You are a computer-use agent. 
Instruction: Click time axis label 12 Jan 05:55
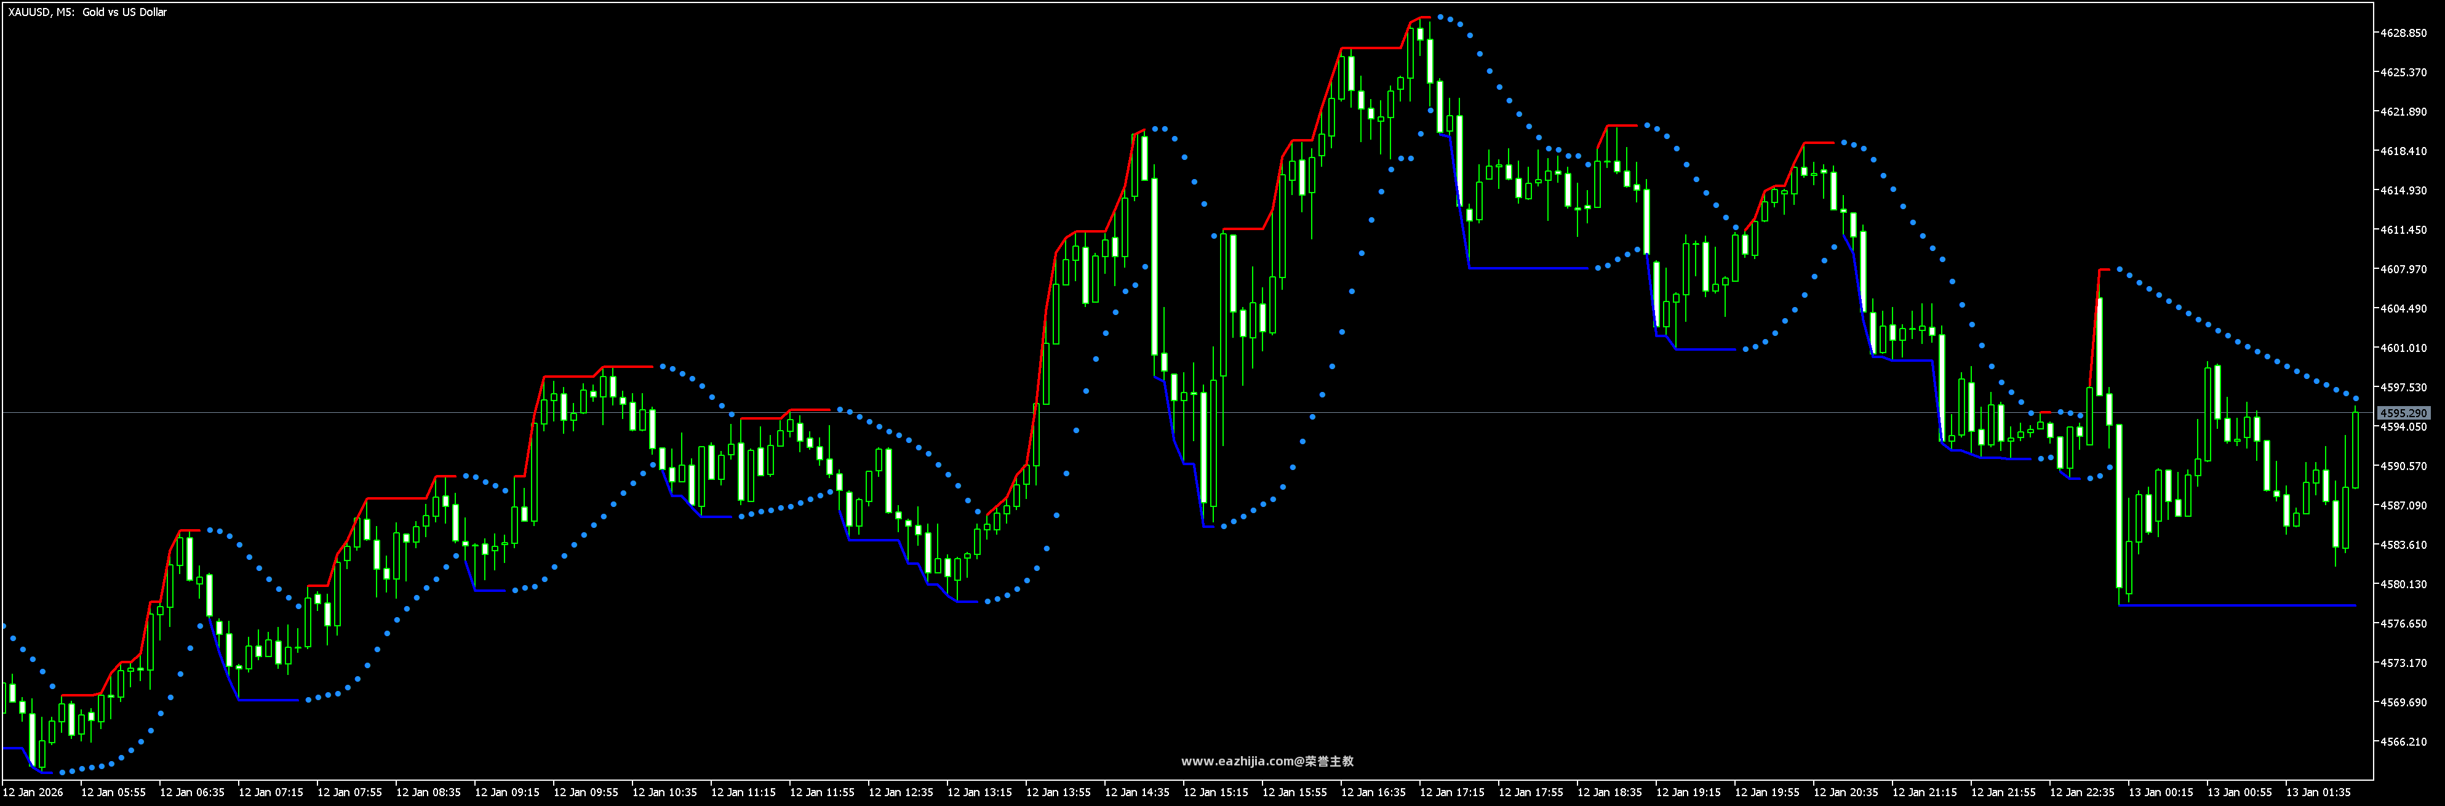pos(114,792)
